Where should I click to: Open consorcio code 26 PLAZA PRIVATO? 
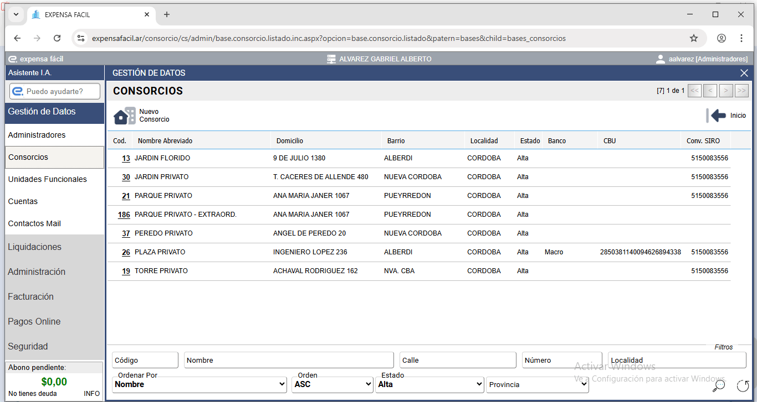(126, 252)
